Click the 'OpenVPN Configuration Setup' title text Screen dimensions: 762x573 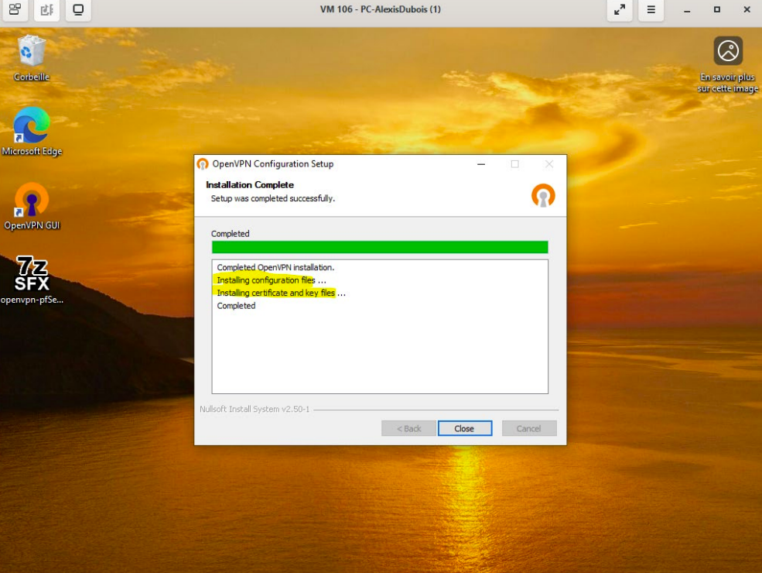[x=272, y=164]
